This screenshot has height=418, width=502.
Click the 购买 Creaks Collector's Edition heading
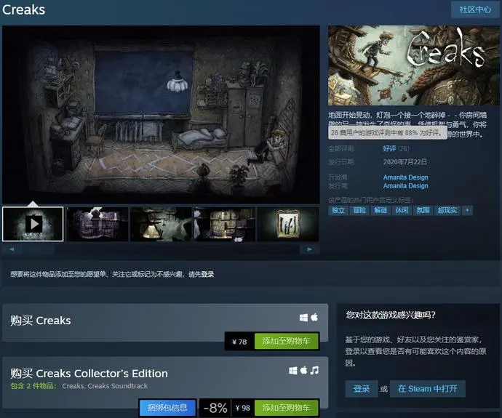(x=89, y=374)
